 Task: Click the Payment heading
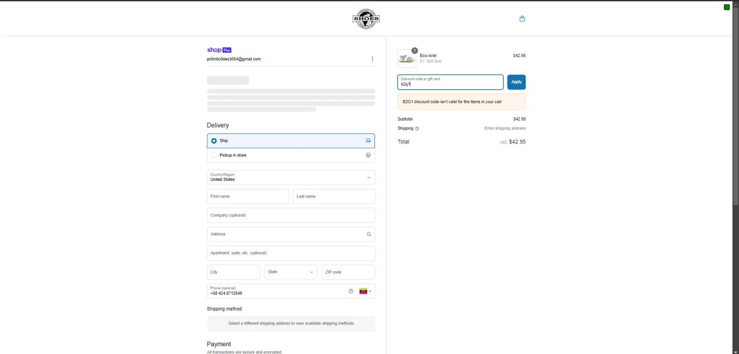click(x=219, y=344)
